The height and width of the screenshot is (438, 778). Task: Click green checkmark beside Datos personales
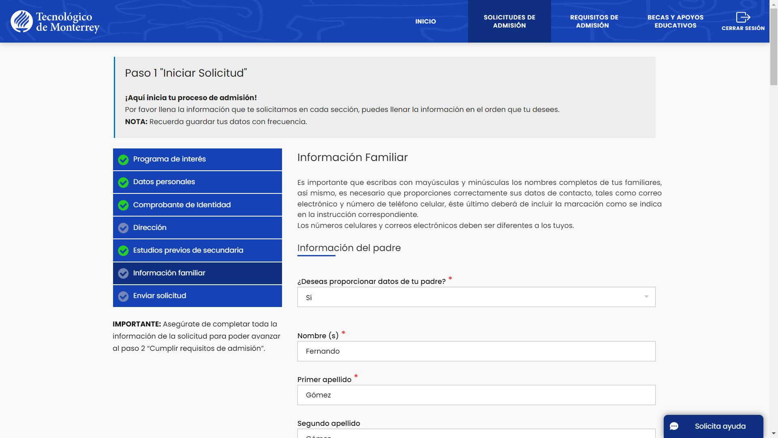point(123,182)
